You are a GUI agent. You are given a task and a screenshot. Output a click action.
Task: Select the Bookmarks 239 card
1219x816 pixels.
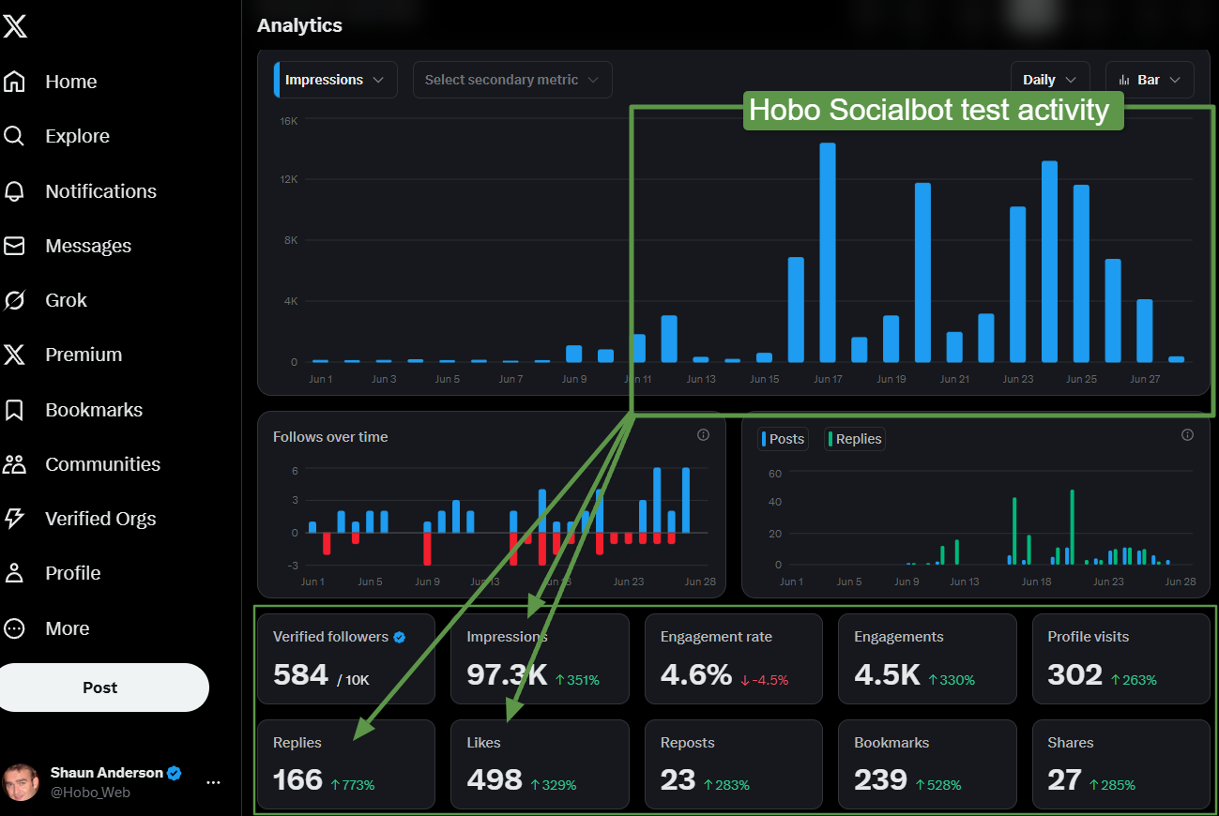click(927, 764)
